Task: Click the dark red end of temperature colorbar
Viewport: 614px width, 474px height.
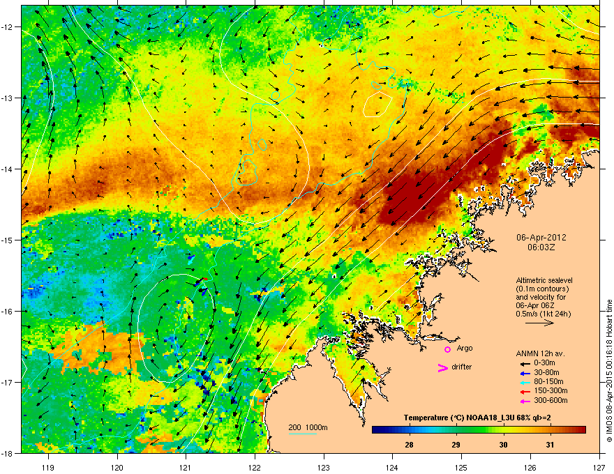Action: [x=581, y=430]
